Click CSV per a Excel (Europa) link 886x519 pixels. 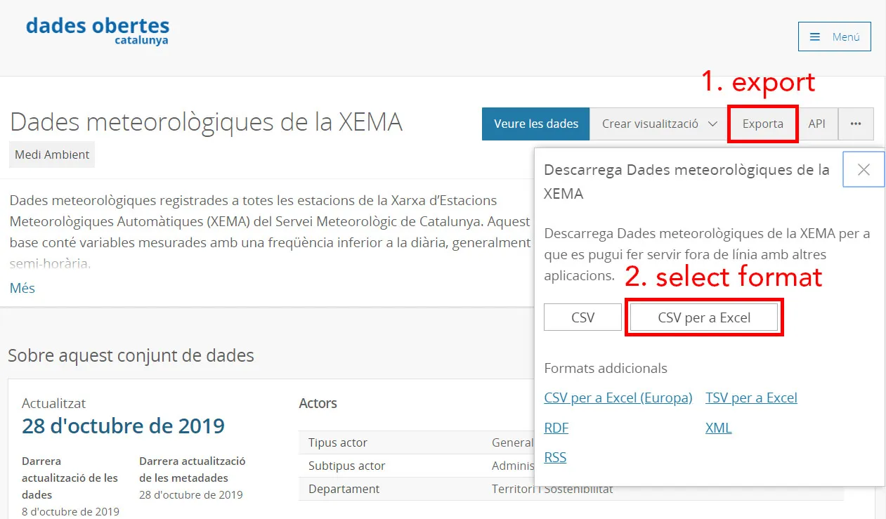coord(618,398)
